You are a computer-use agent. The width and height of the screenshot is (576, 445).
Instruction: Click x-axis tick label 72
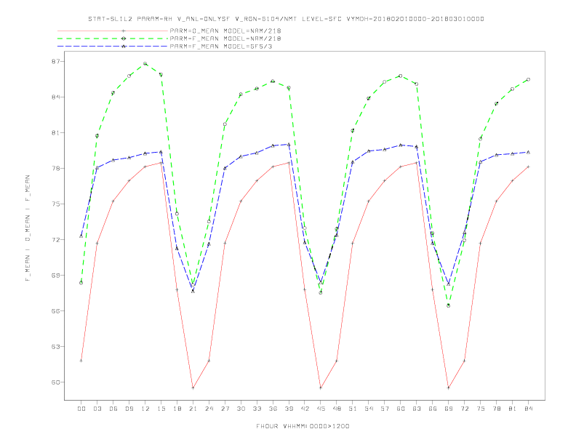tap(465, 409)
